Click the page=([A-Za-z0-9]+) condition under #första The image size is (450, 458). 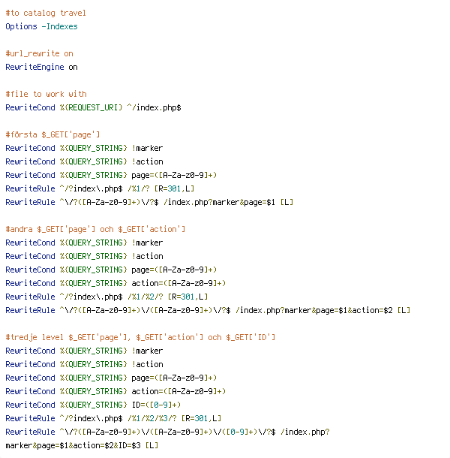[111, 175]
